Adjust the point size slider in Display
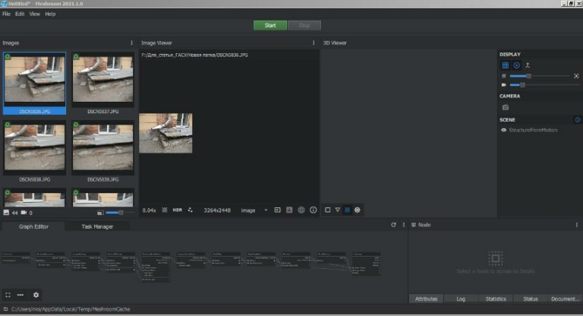This screenshot has height=316, width=583. [x=528, y=76]
